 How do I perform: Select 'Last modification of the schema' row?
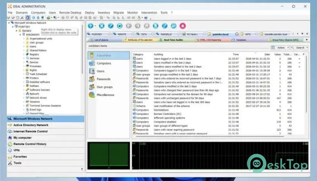218,106
